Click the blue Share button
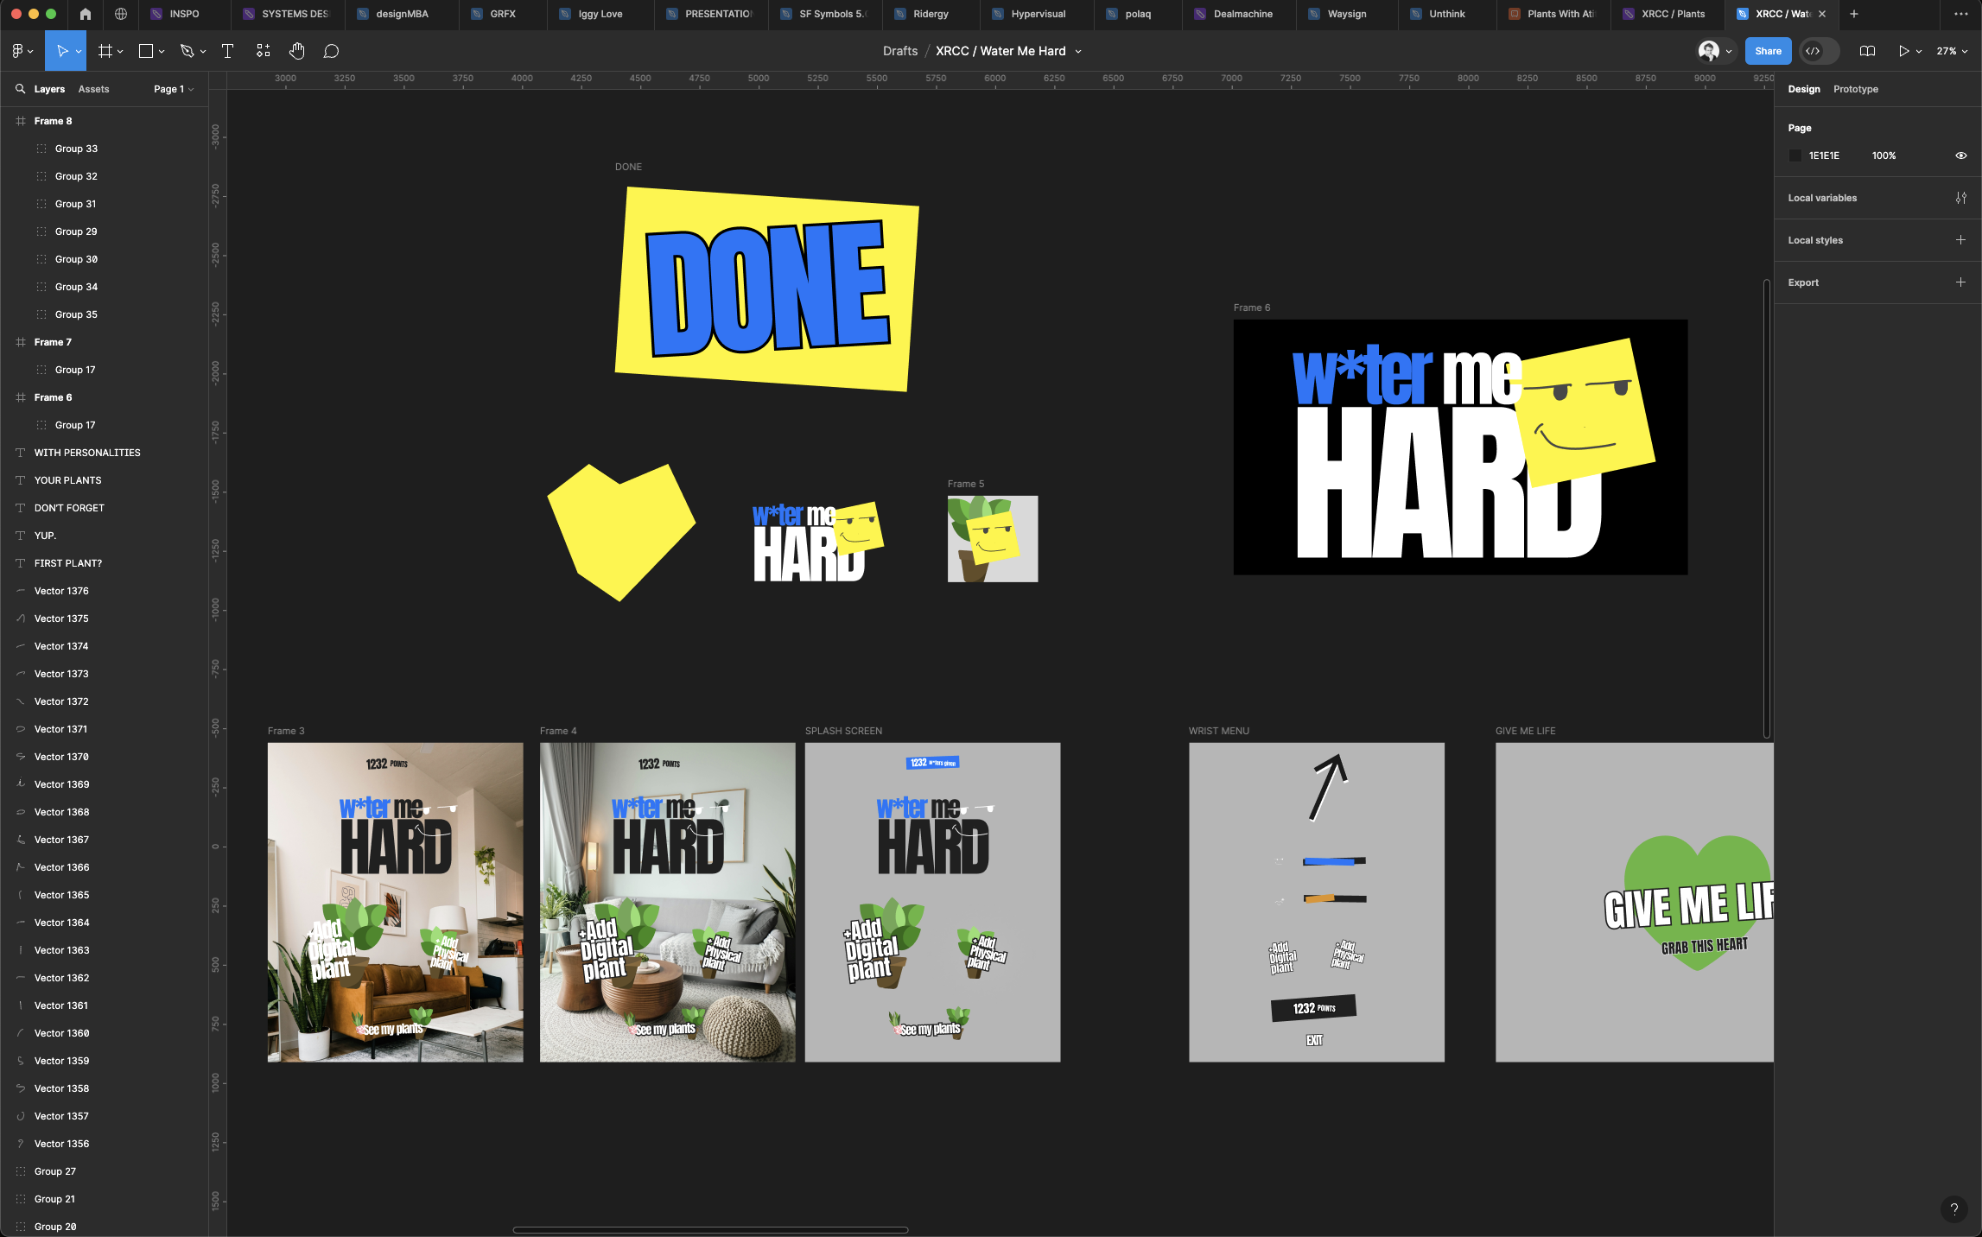The image size is (1982, 1237). 1768,51
